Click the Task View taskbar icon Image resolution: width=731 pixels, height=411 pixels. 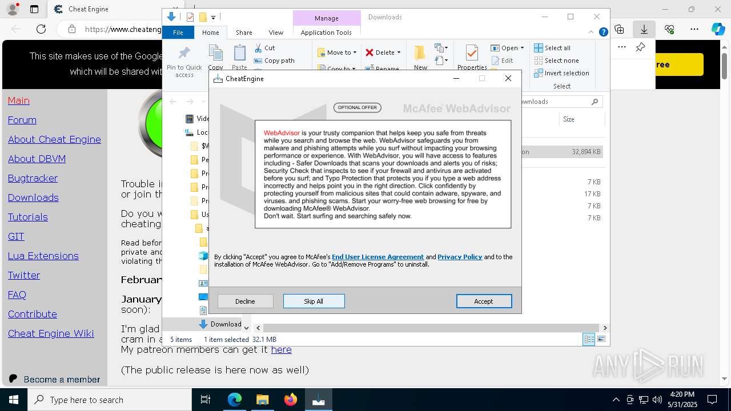206,400
